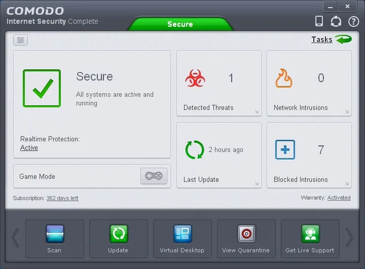Click the All systems are active text
The image size is (365, 269).
point(115,99)
